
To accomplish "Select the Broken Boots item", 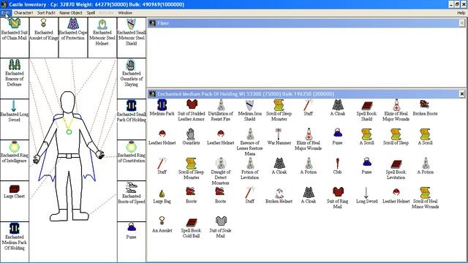I will pos(425,108).
